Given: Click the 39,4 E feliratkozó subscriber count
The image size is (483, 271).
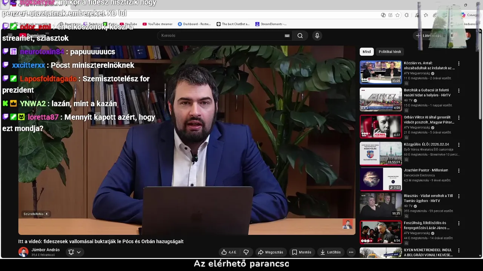Looking at the screenshot, I should click(x=43, y=255).
